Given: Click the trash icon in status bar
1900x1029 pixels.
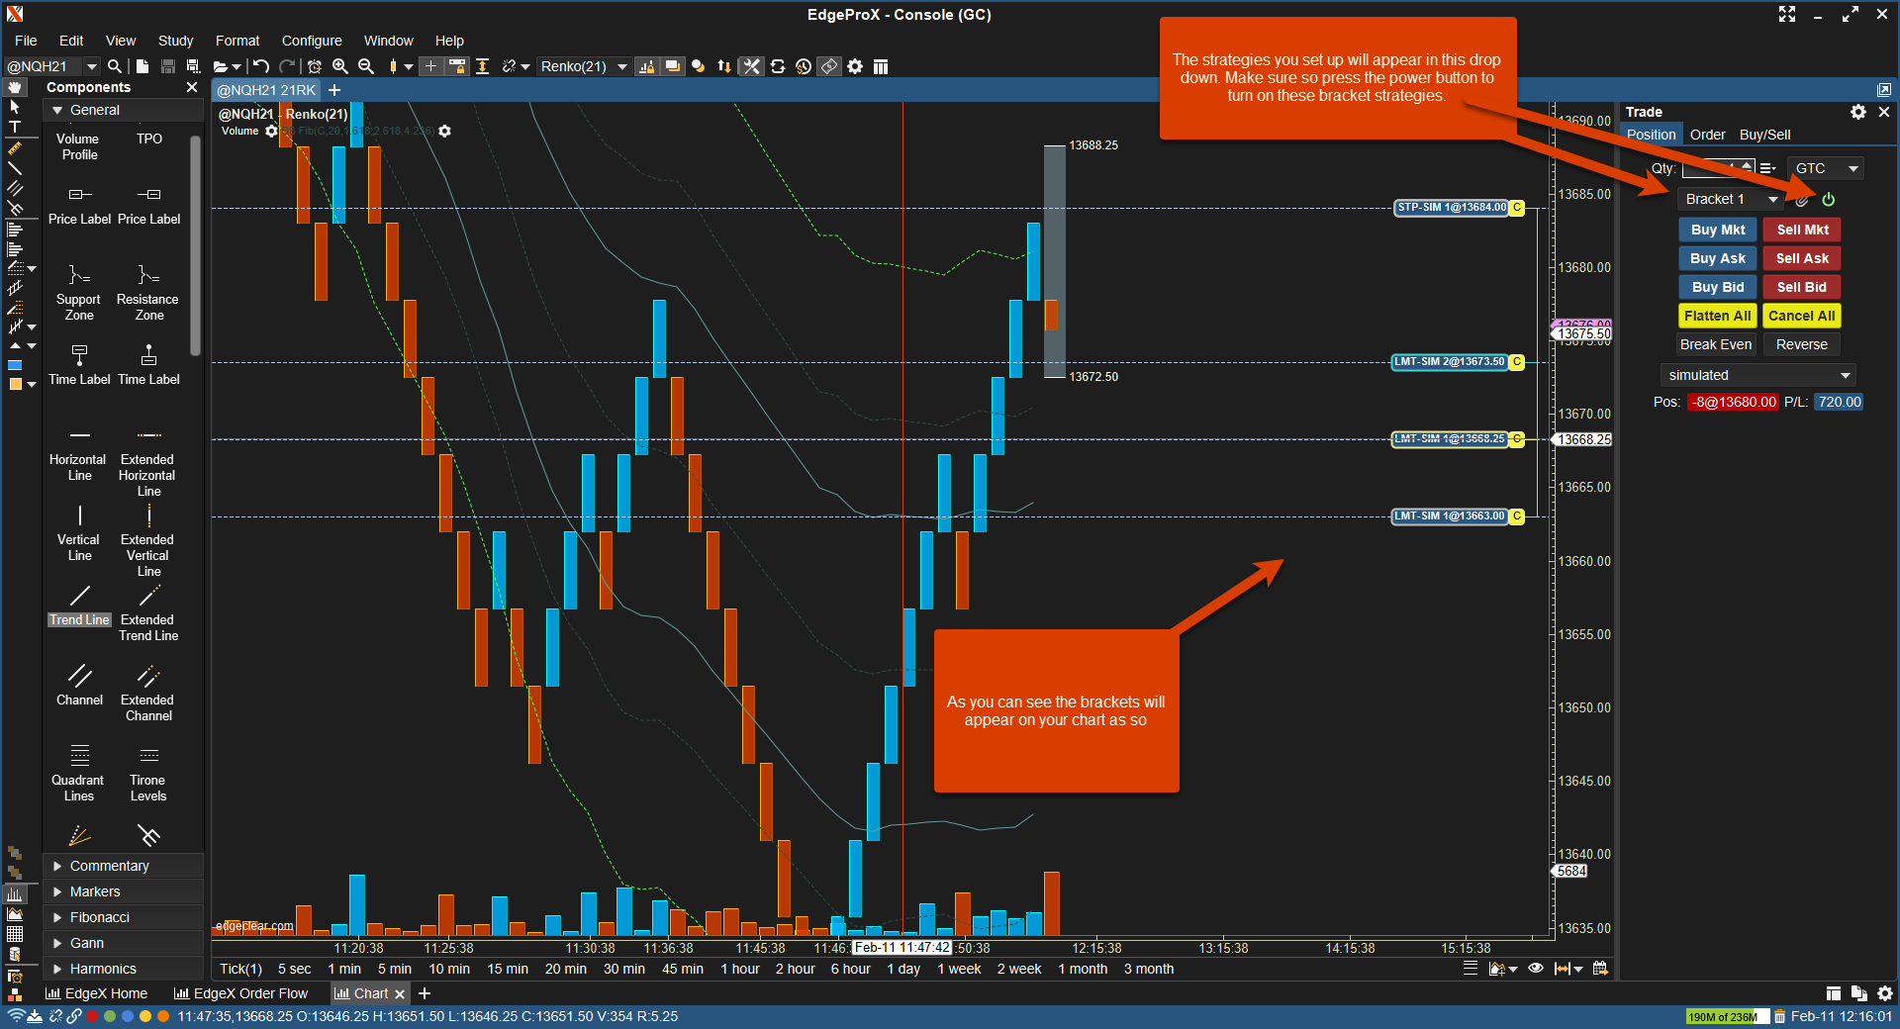Looking at the screenshot, I should tap(1779, 1016).
